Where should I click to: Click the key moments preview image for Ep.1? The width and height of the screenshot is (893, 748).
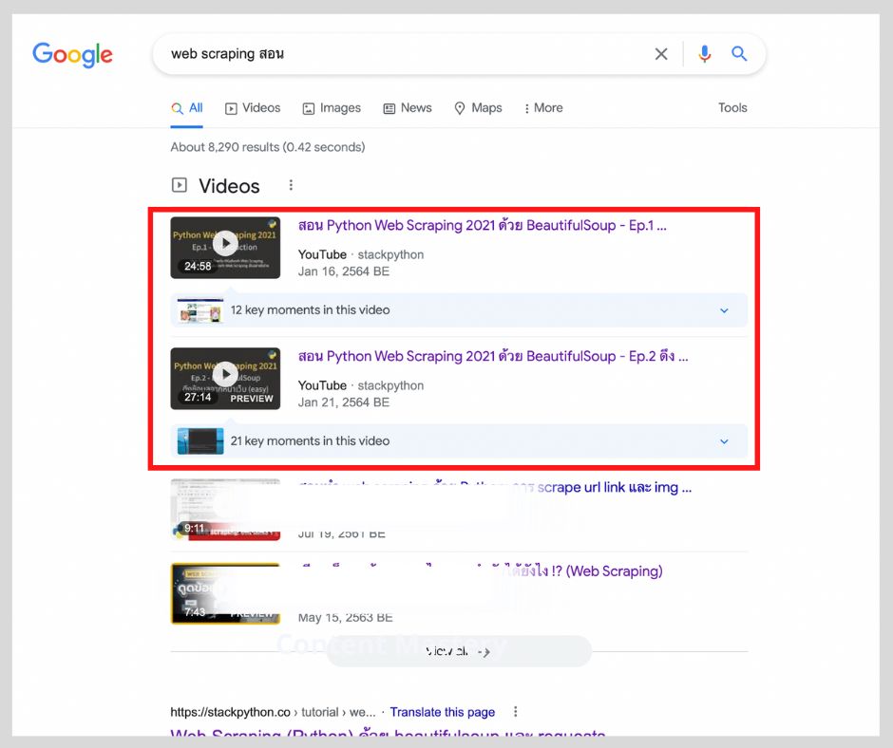(199, 310)
